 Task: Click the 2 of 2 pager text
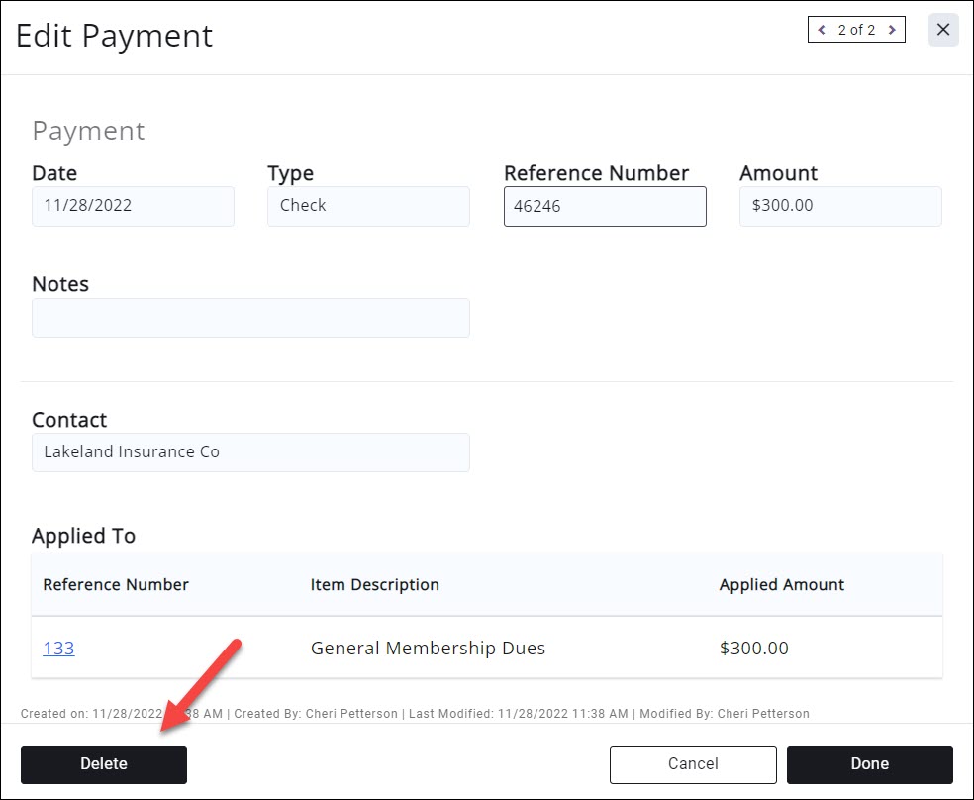(856, 30)
